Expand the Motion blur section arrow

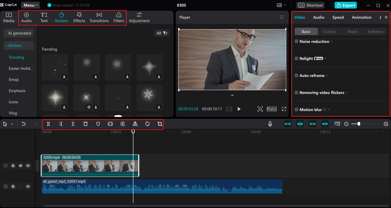329,110
